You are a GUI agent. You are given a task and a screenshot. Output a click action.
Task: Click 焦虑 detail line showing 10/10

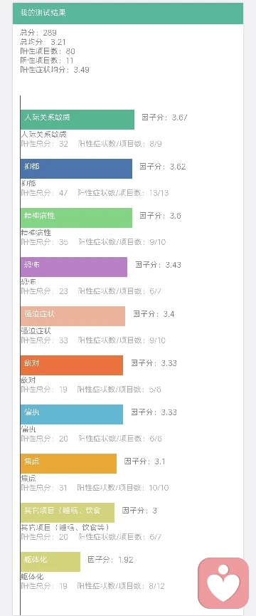click(x=95, y=488)
